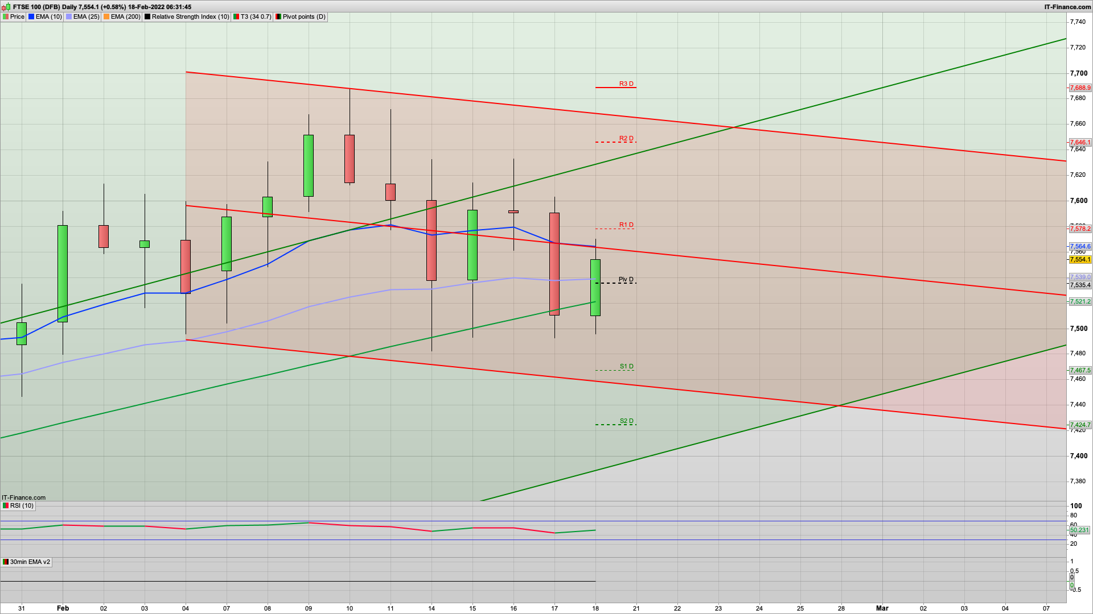Click the 10-Feb red candlestick body

(x=350, y=159)
